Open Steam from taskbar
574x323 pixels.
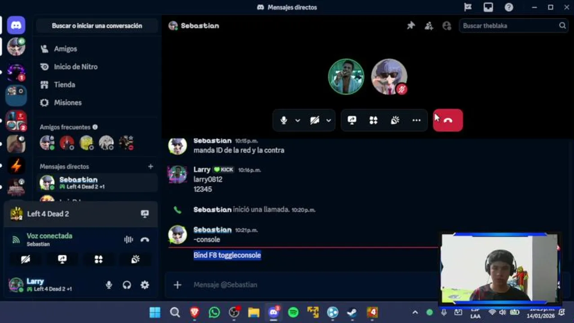[352, 312]
